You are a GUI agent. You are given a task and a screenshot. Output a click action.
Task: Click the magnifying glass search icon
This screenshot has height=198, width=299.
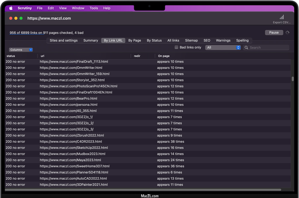tap(246, 48)
